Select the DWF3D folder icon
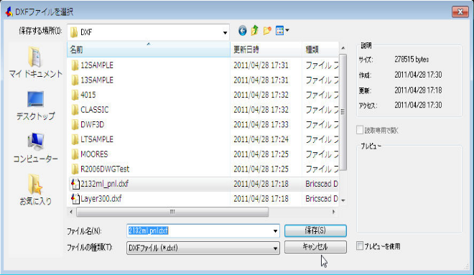Image resolution: width=474 pixels, height=275 pixels. click(75, 124)
